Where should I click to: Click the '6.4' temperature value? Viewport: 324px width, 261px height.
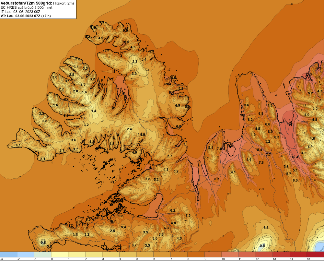click(x=107, y=50)
